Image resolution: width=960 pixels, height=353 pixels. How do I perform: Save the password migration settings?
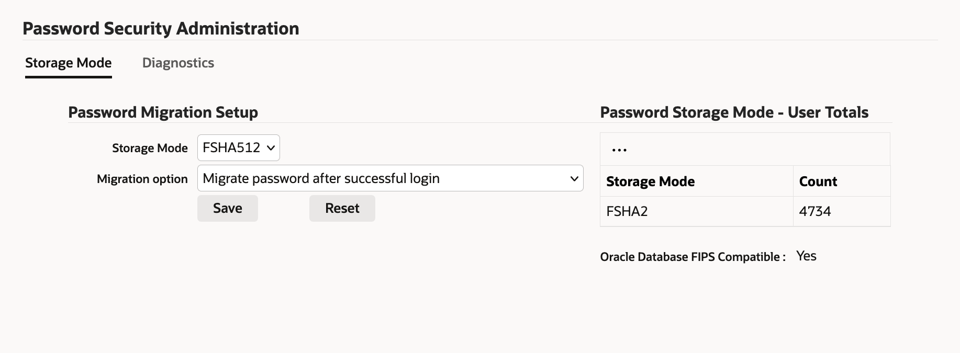(x=227, y=208)
